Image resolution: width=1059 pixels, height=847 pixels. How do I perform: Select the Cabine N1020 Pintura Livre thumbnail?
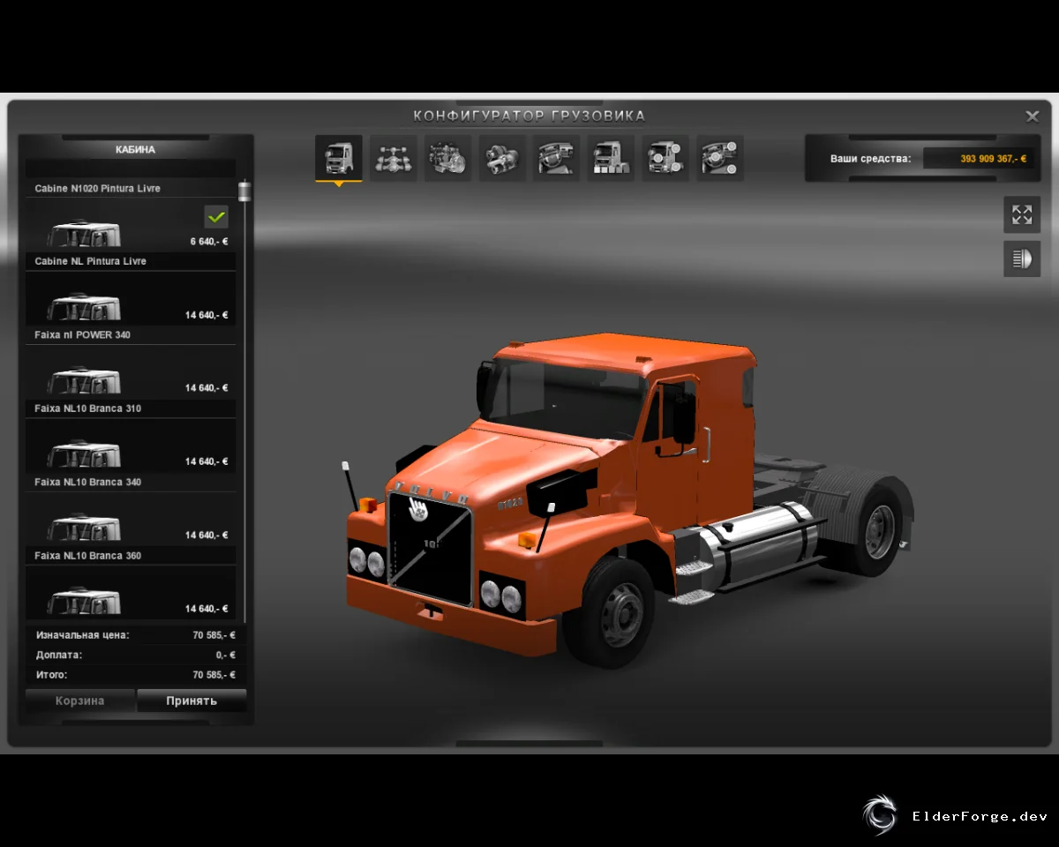point(84,234)
